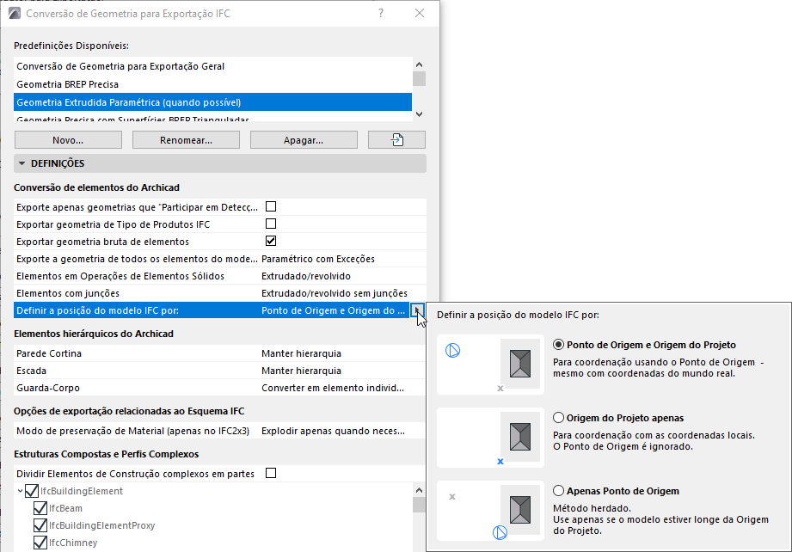Click the Ponto de Origem e Origem do Projeto illustration
The image size is (792, 552).
pyautogui.click(x=490, y=365)
